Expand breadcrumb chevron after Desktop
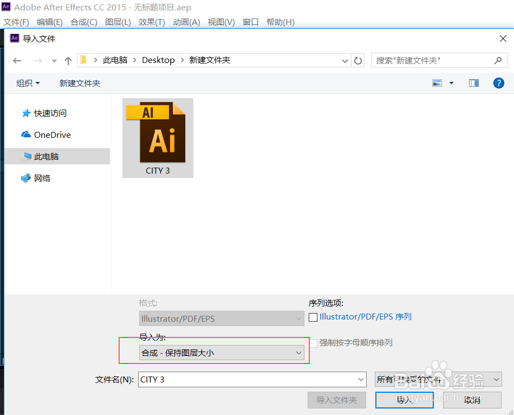514x415 pixels. click(x=183, y=60)
